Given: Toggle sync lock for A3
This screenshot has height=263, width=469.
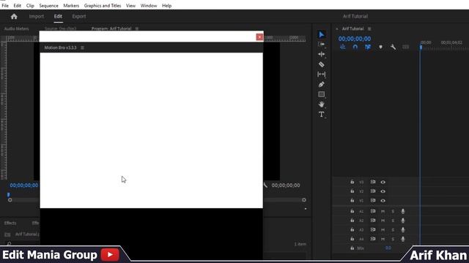Looking at the screenshot, I should [373, 229].
